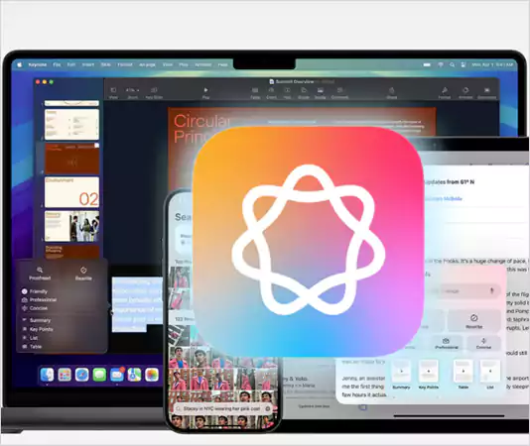Click the Play button in Keynote toolbar

pyautogui.click(x=205, y=93)
